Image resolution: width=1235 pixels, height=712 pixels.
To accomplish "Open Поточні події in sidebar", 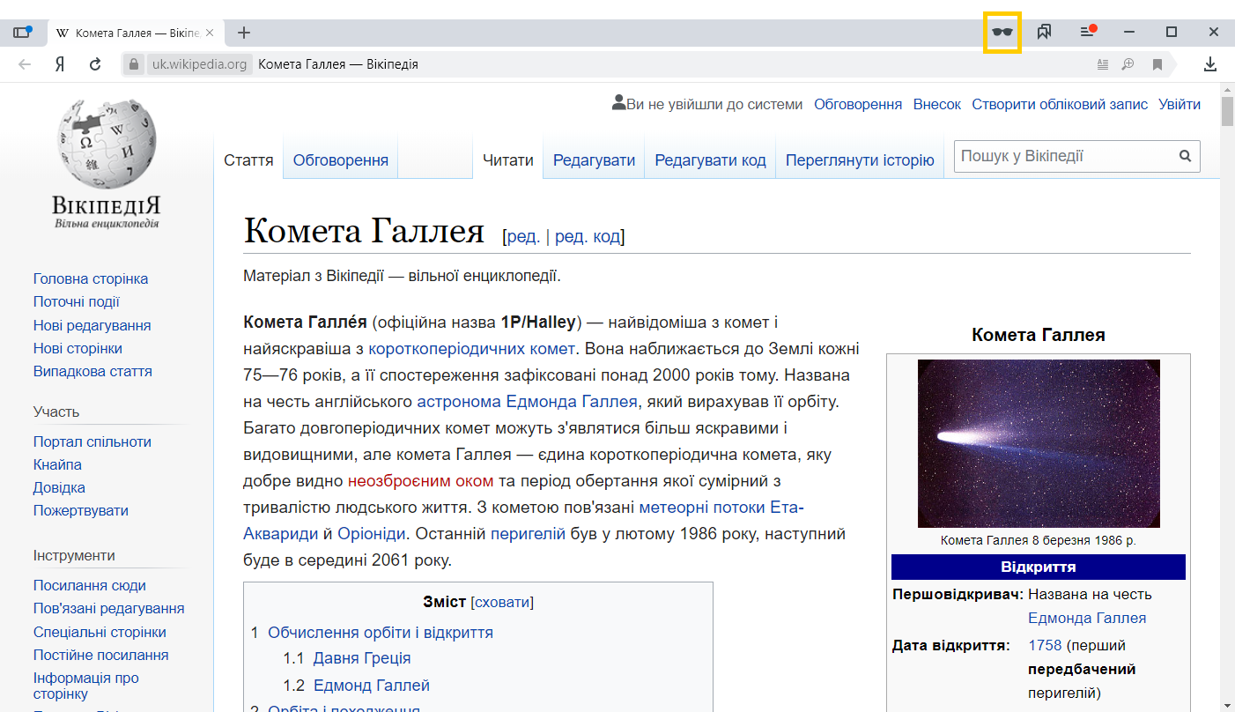I will (x=77, y=301).
